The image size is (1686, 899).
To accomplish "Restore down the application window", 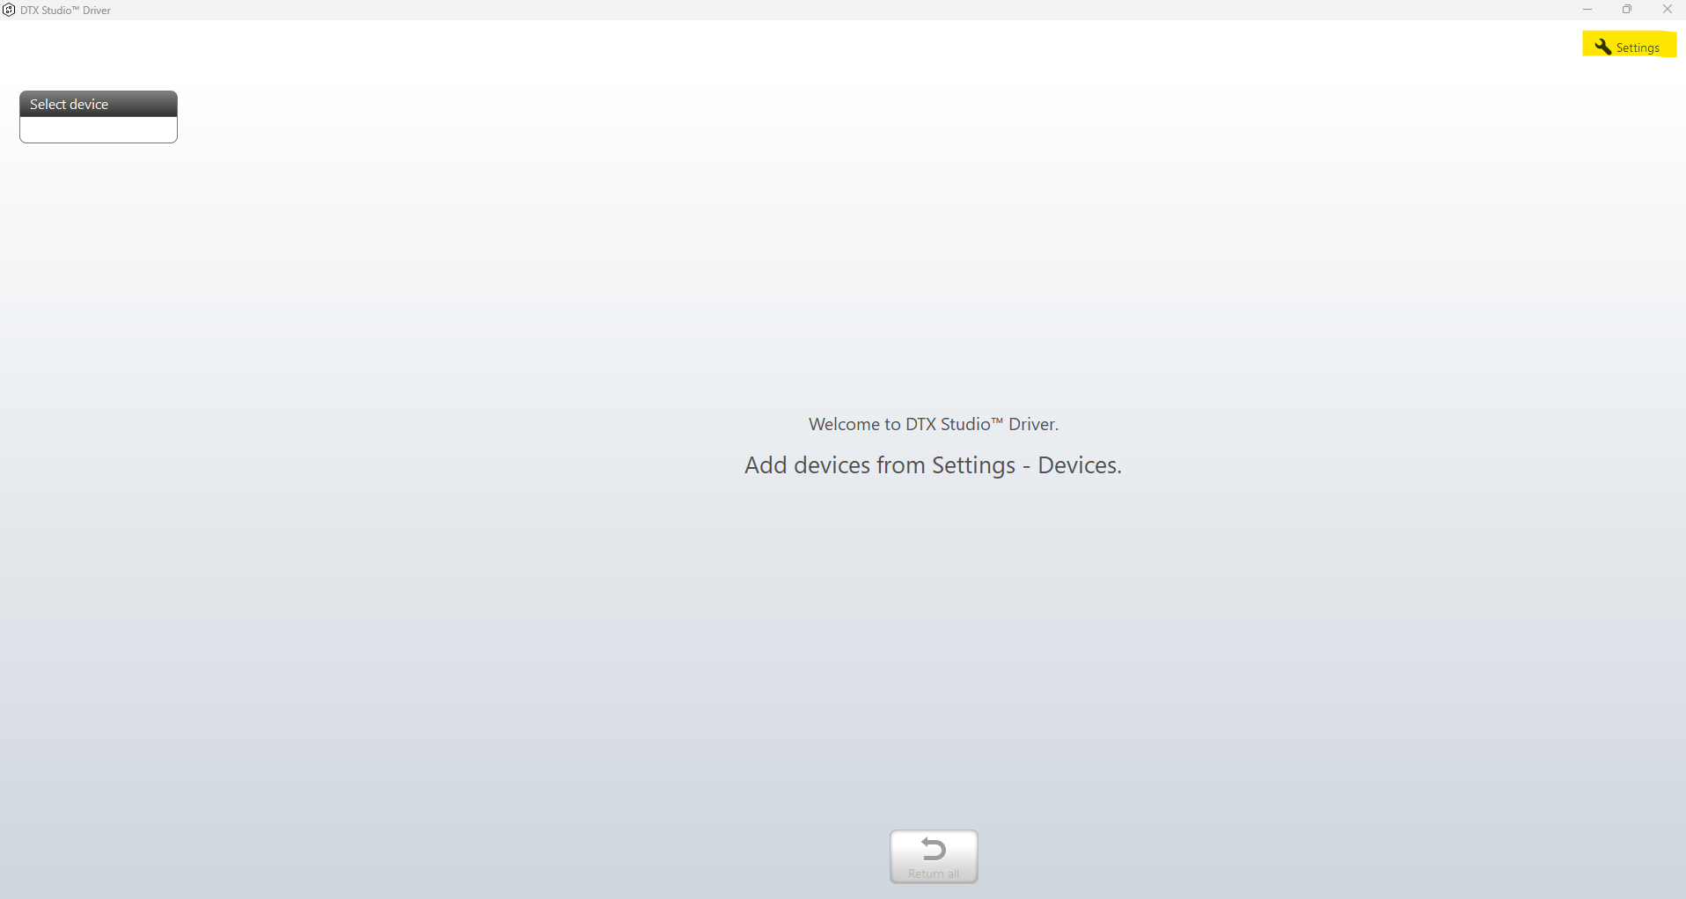I will [x=1627, y=10].
